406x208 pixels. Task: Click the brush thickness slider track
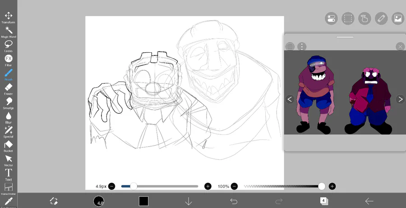[160, 186]
